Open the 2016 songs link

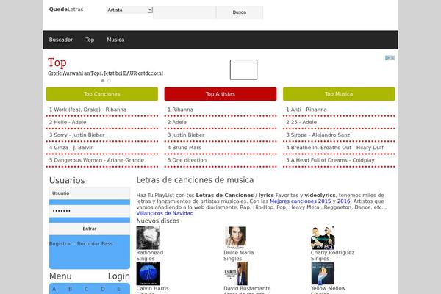click(x=344, y=201)
